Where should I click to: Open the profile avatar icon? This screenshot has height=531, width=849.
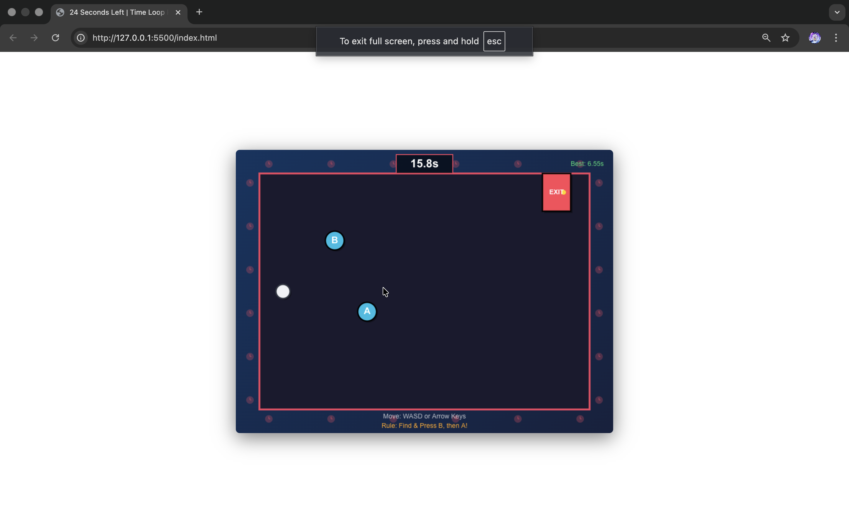coord(815,37)
